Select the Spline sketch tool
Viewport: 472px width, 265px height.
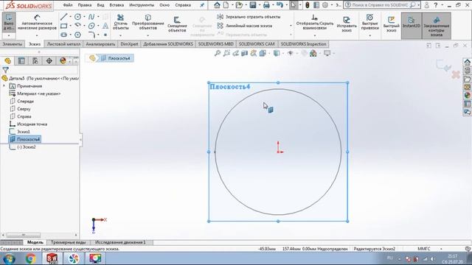(x=91, y=17)
